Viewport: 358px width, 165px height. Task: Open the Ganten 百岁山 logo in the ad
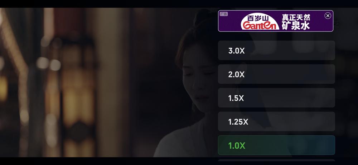(260, 21)
